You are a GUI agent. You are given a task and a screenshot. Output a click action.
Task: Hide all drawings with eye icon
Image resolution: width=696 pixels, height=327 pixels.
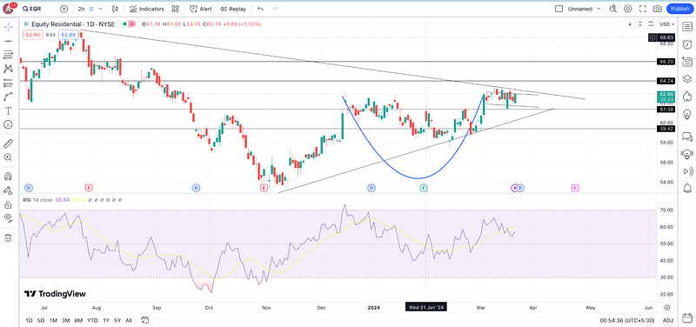(x=8, y=217)
